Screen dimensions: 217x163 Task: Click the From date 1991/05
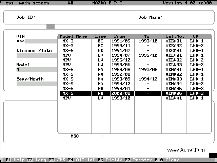click(x=121, y=41)
